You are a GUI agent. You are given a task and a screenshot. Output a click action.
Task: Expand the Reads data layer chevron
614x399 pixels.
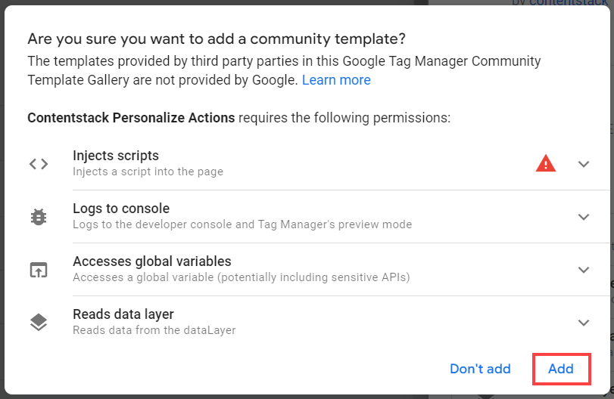click(583, 323)
